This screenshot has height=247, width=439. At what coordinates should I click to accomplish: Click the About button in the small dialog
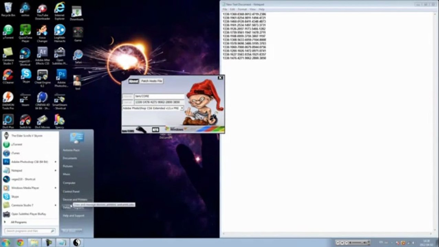[x=133, y=81]
